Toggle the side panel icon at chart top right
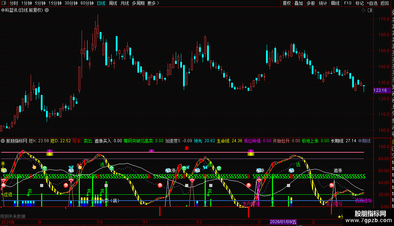Image resolution: width=394 pixels, height=226 pixels. tap(369, 10)
